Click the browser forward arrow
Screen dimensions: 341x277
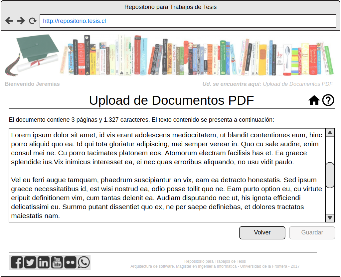pyautogui.click(x=21, y=21)
